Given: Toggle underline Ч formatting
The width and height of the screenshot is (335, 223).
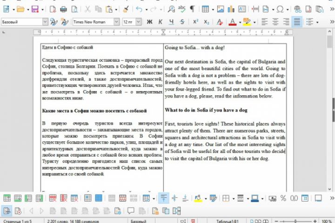Looking at the screenshot, I should coord(171,22).
